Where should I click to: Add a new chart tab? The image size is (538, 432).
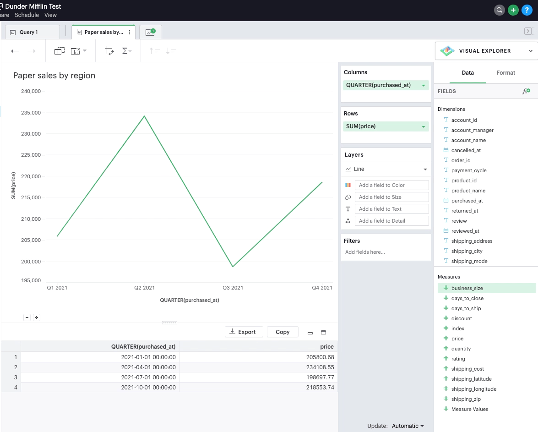[150, 32]
